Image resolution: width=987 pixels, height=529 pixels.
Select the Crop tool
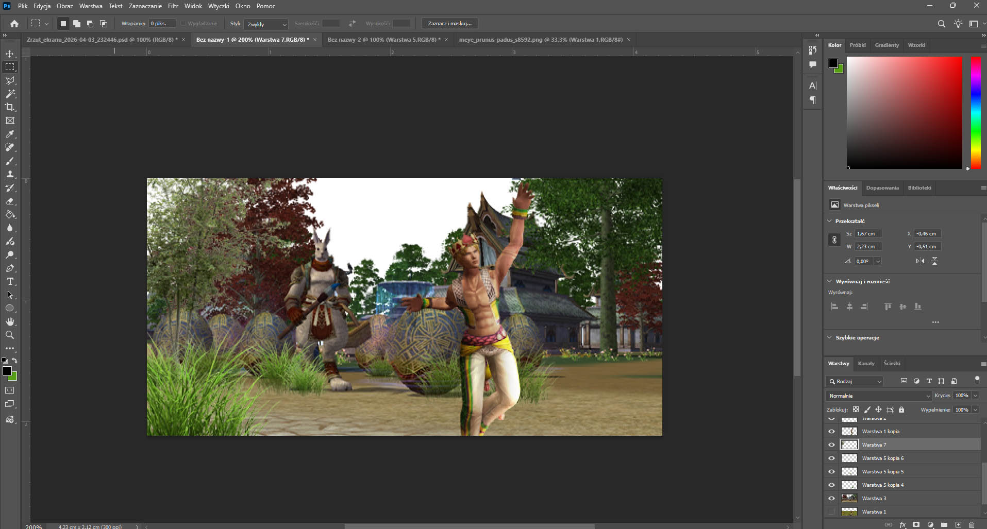[x=10, y=107]
